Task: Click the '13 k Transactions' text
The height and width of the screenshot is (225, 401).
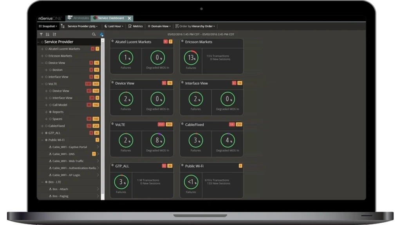Action: pos(218,56)
